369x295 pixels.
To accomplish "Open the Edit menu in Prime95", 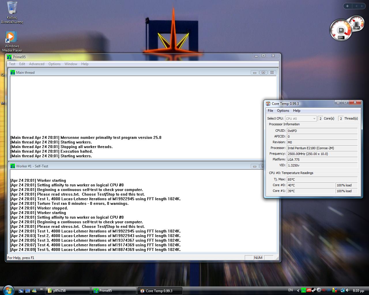I will tap(22, 64).
